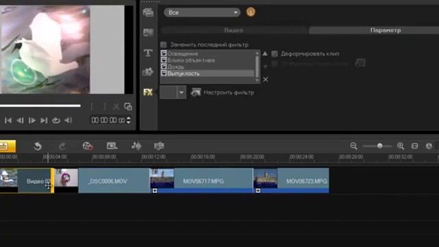Play the clip in preview
The width and height of the screenshot is (439, 247).
pyautogui.click(x=32, y=121)
